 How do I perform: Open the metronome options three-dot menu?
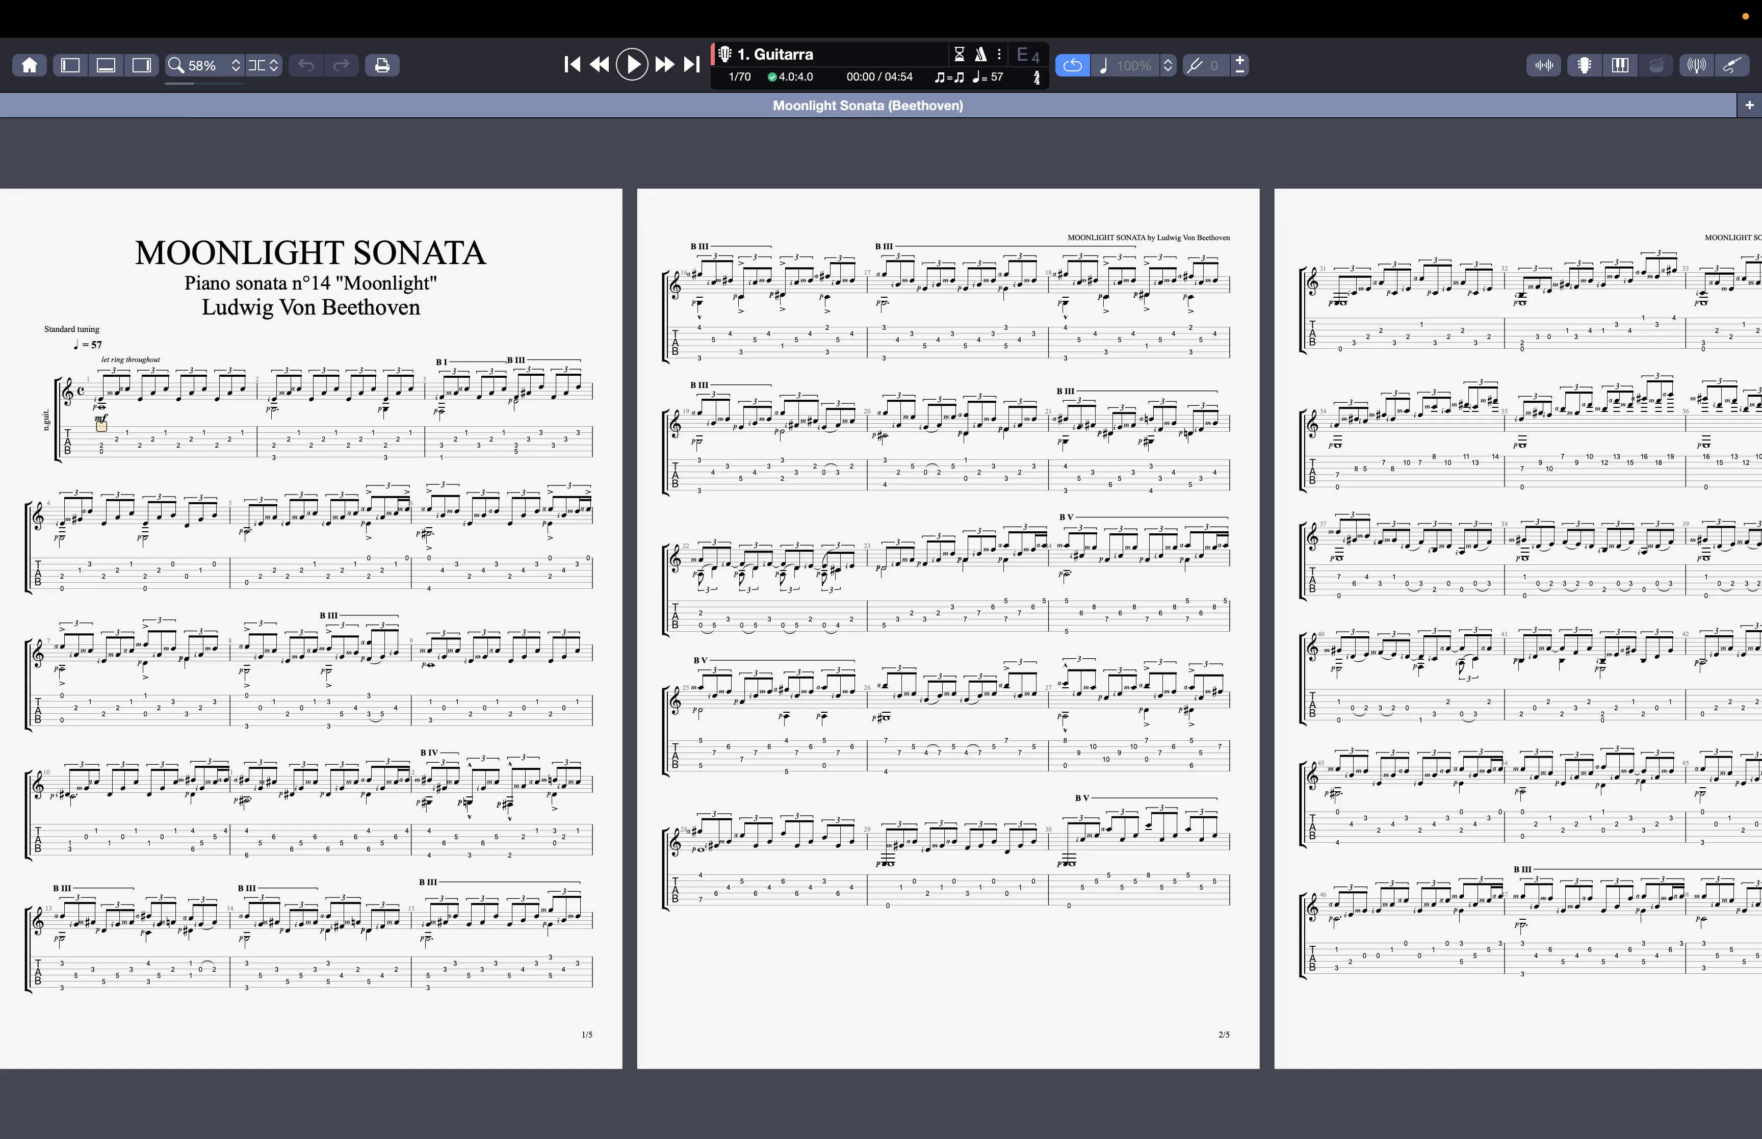tap(999, 54)
